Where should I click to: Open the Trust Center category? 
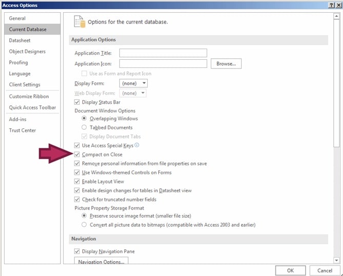pyautogui.click(x=32, y=130)
